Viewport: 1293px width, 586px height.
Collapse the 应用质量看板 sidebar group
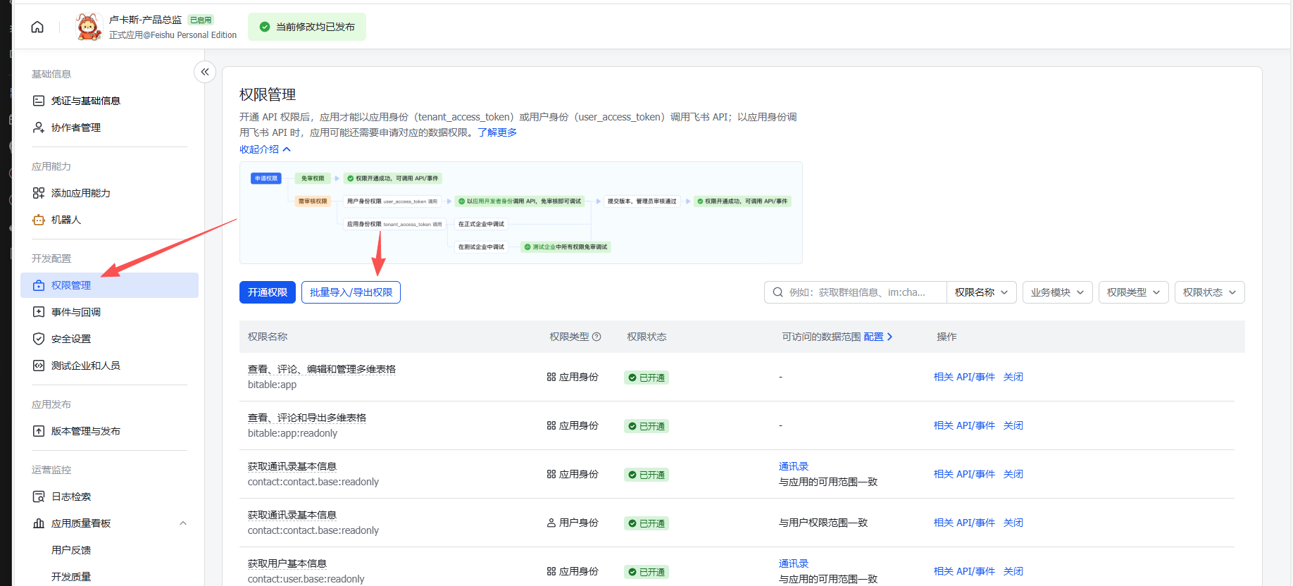[x=183, y=523]
